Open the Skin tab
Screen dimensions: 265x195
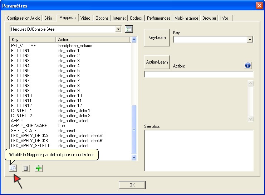tap(48, 18)
